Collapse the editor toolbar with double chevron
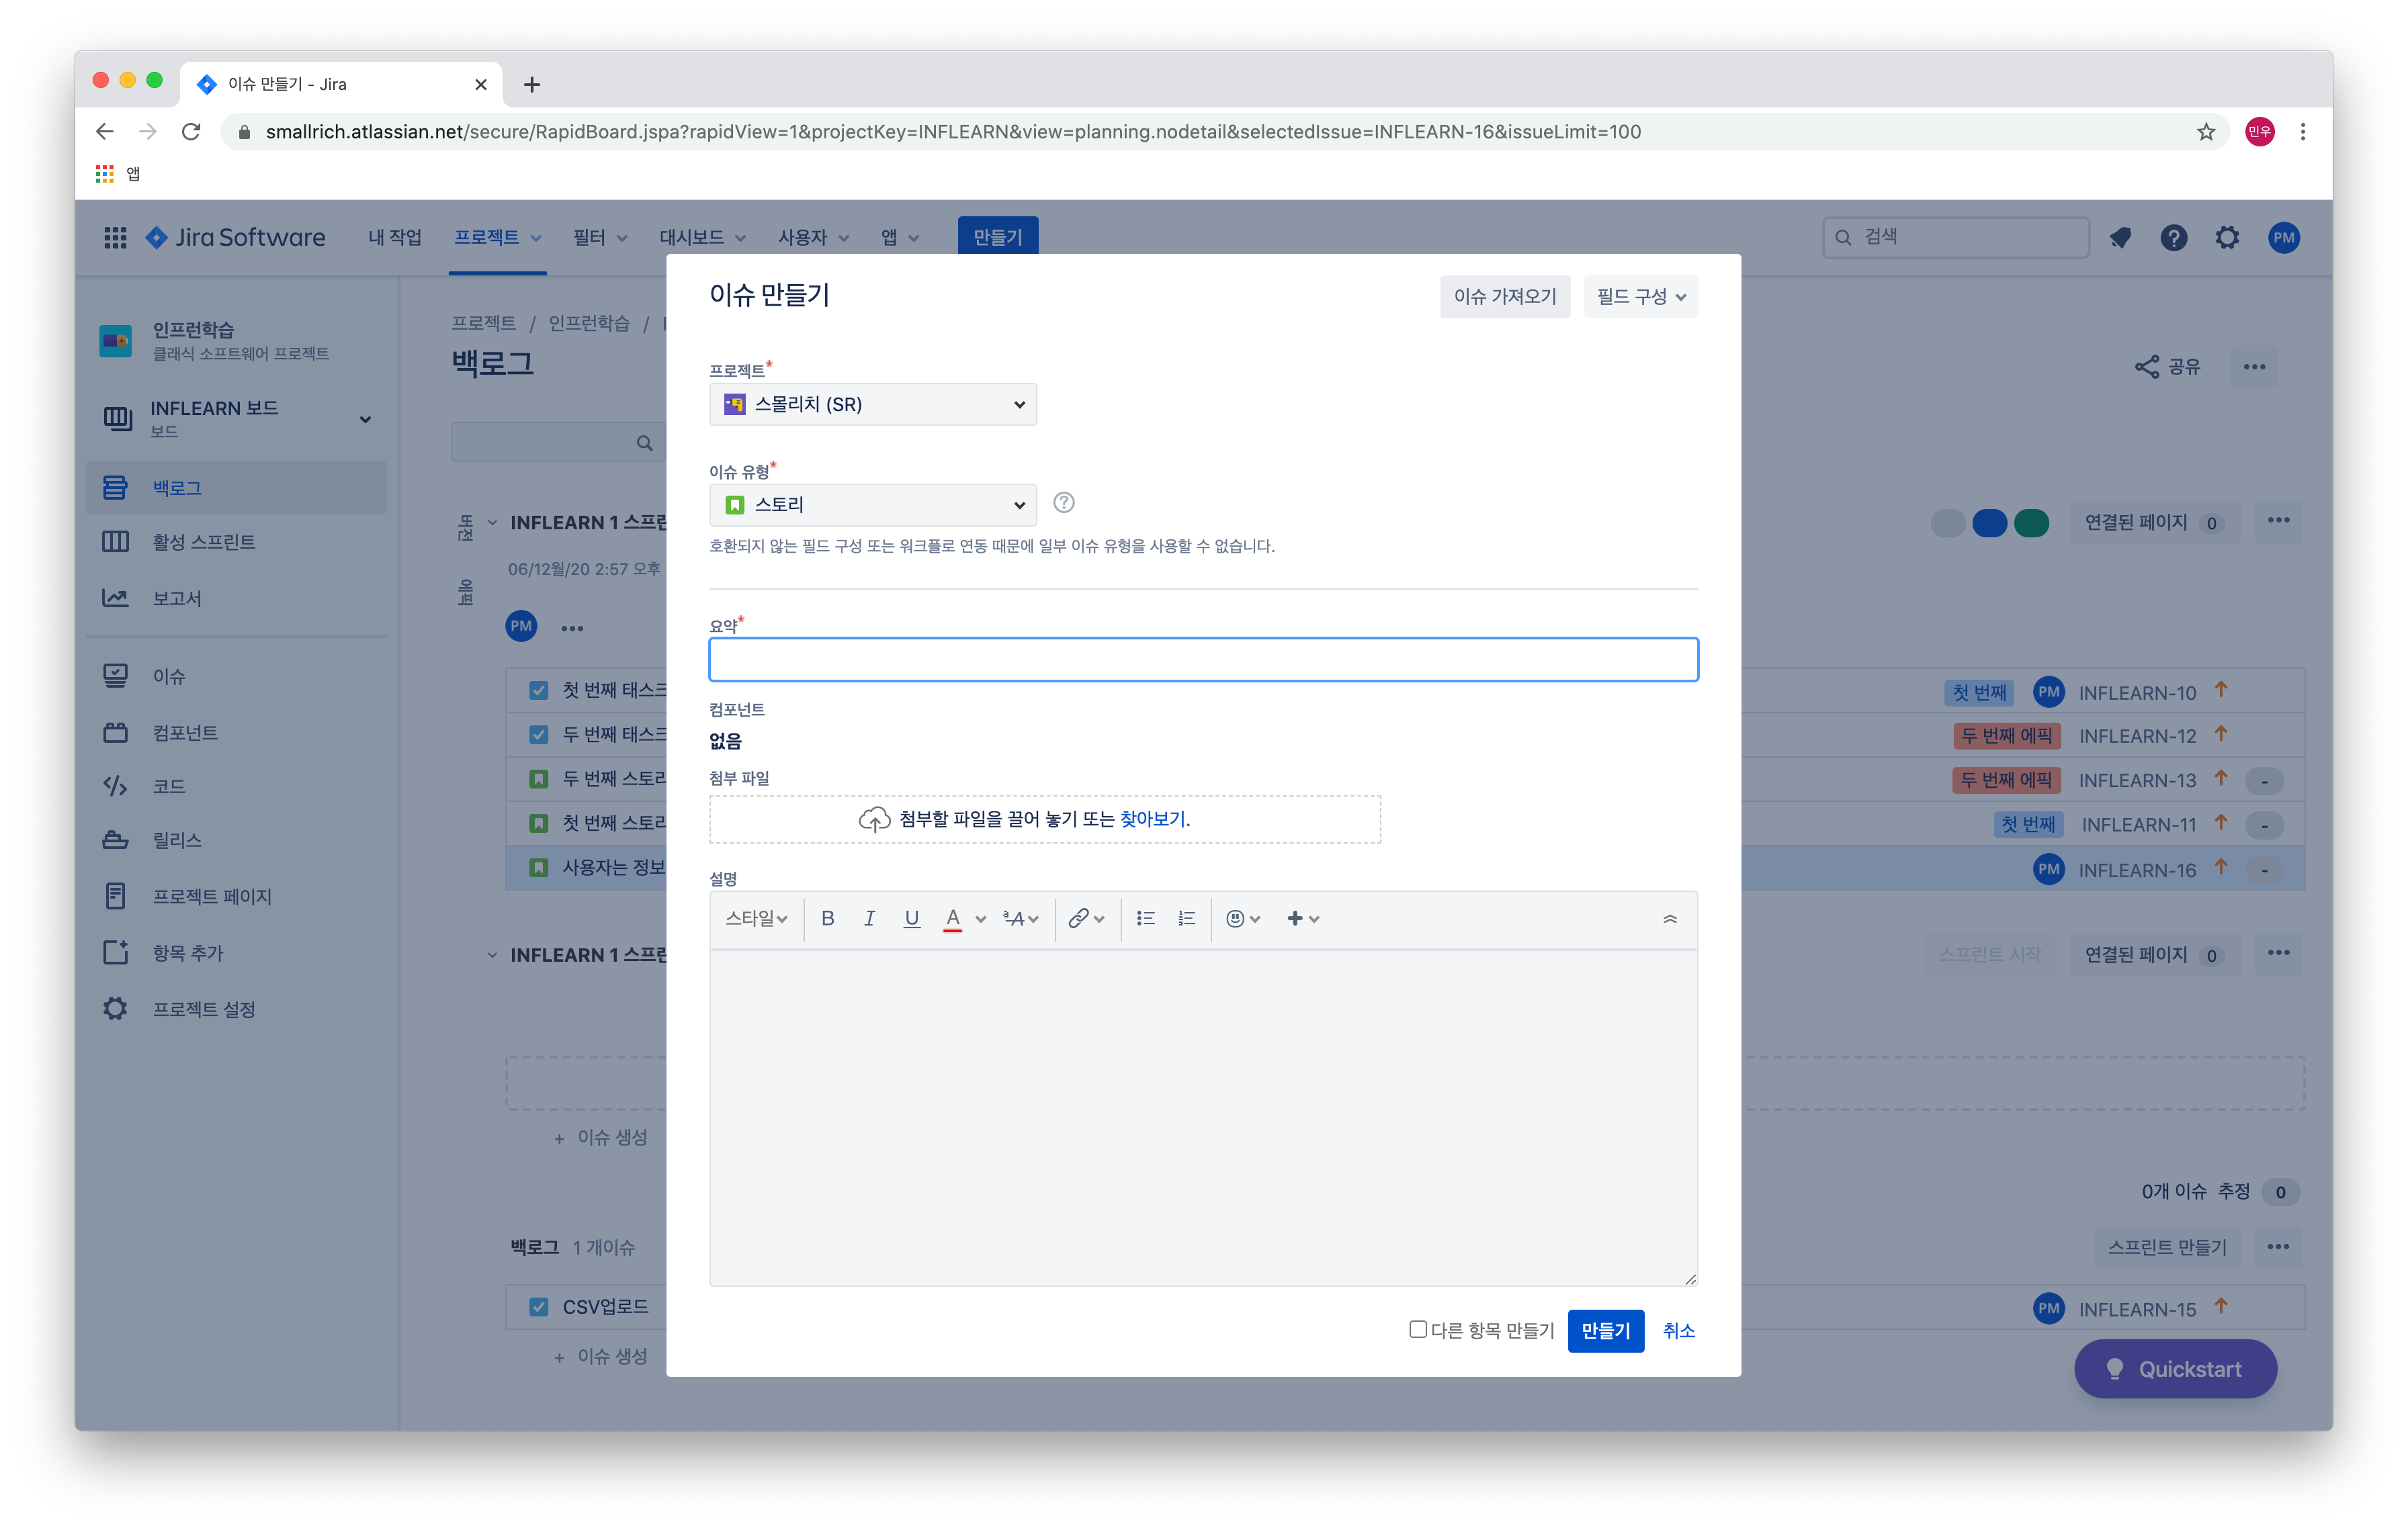The image size is (2408, 1530). pyautogui.click(x=1669, y=918)
